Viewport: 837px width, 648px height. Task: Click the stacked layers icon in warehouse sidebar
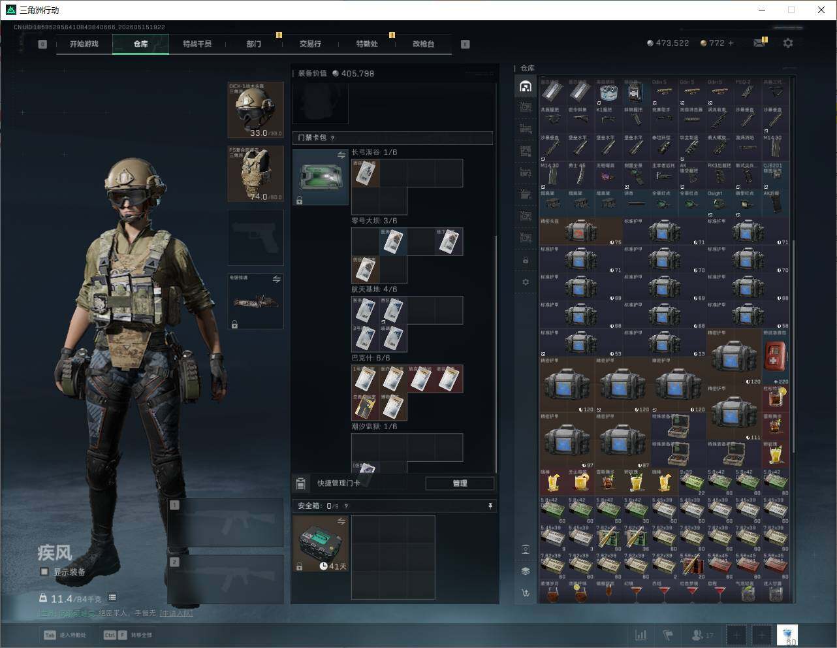[x=526, y=571]
